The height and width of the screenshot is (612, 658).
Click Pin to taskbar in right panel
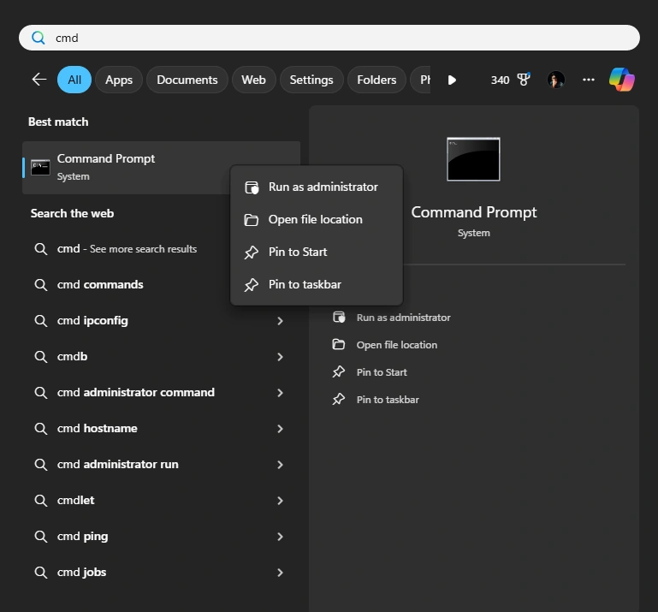[388, 400]
